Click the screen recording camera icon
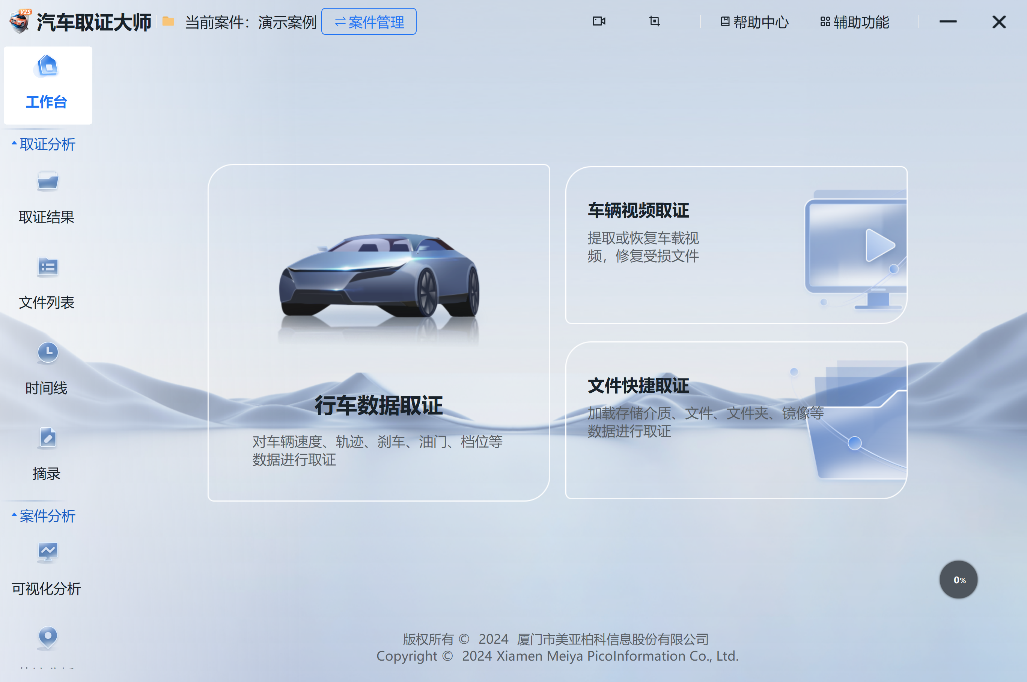 pyautogui.click(x=599, y=21)
